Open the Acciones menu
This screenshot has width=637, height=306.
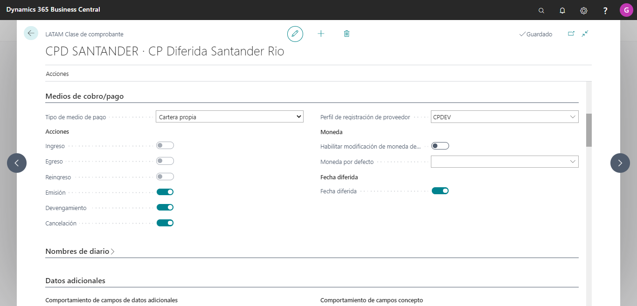[x=57, y=74]
